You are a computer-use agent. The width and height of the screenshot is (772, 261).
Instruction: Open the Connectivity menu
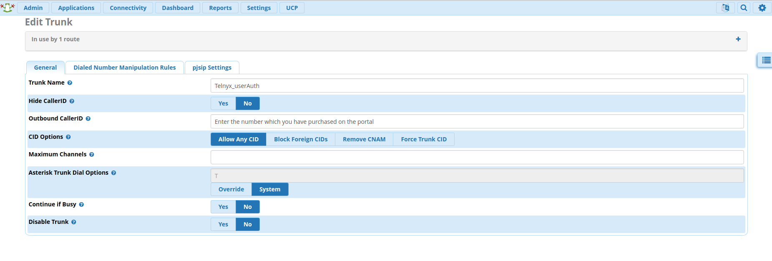tap(128, 8)
